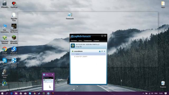Launch Edge from the taskbar
Screen dimensions: 169x95
(x=12, y=93)
